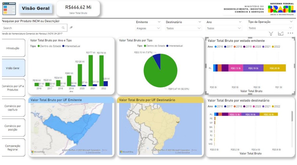
Task: Click the dashboard logo icon at top left
Action: coord(9,8)
